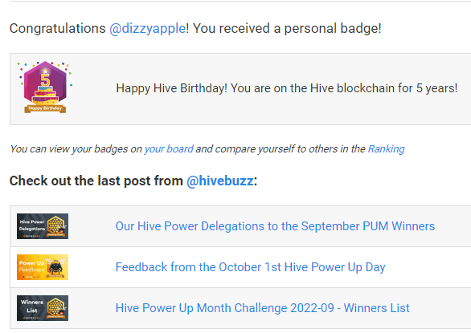Open 'Feedback from the October 1st Hive Power Up Day'
The width and height of the screenshot is (471, 333).
coord(250,267)
